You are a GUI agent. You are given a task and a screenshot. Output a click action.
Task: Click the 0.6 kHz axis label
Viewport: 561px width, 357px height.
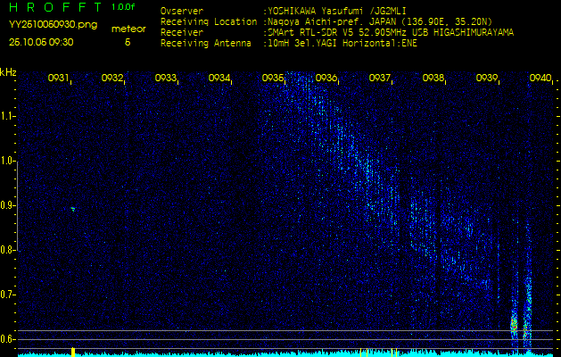click(x=8, y=339)
